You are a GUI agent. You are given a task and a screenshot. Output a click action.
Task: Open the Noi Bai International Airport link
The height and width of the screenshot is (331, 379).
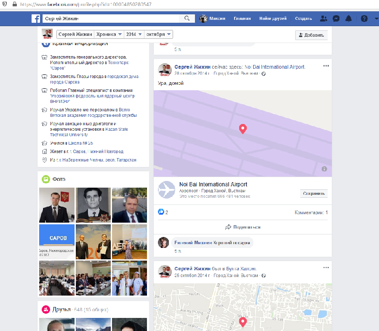[213, 184]
